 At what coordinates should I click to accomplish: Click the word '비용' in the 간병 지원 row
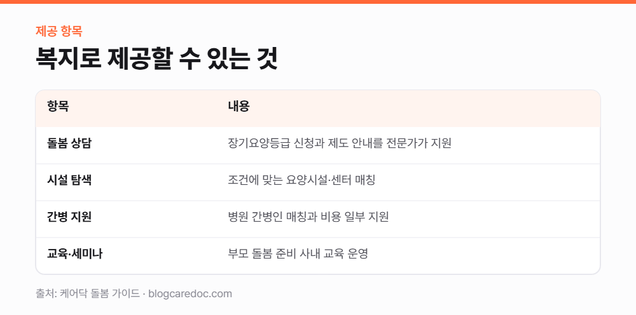point(332,217)
